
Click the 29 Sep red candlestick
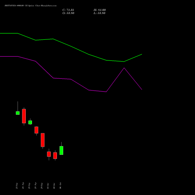click(x=43, y=140)
